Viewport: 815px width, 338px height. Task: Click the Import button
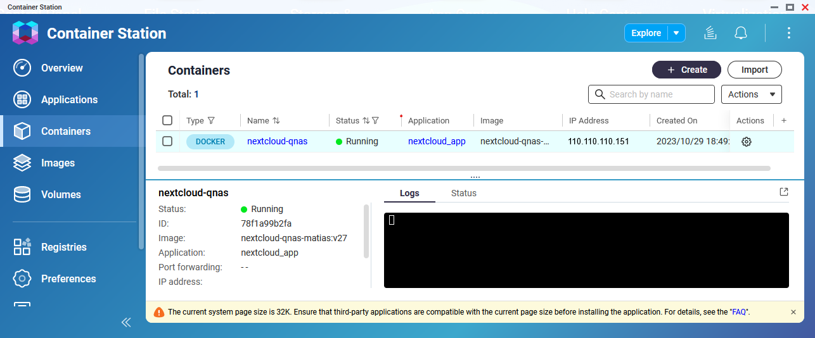click(x=755, y=70)
